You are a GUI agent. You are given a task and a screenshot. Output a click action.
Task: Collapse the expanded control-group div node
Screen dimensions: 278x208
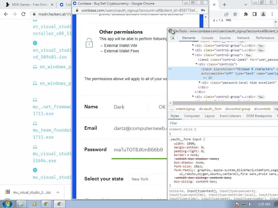click(x=193, y=55)
